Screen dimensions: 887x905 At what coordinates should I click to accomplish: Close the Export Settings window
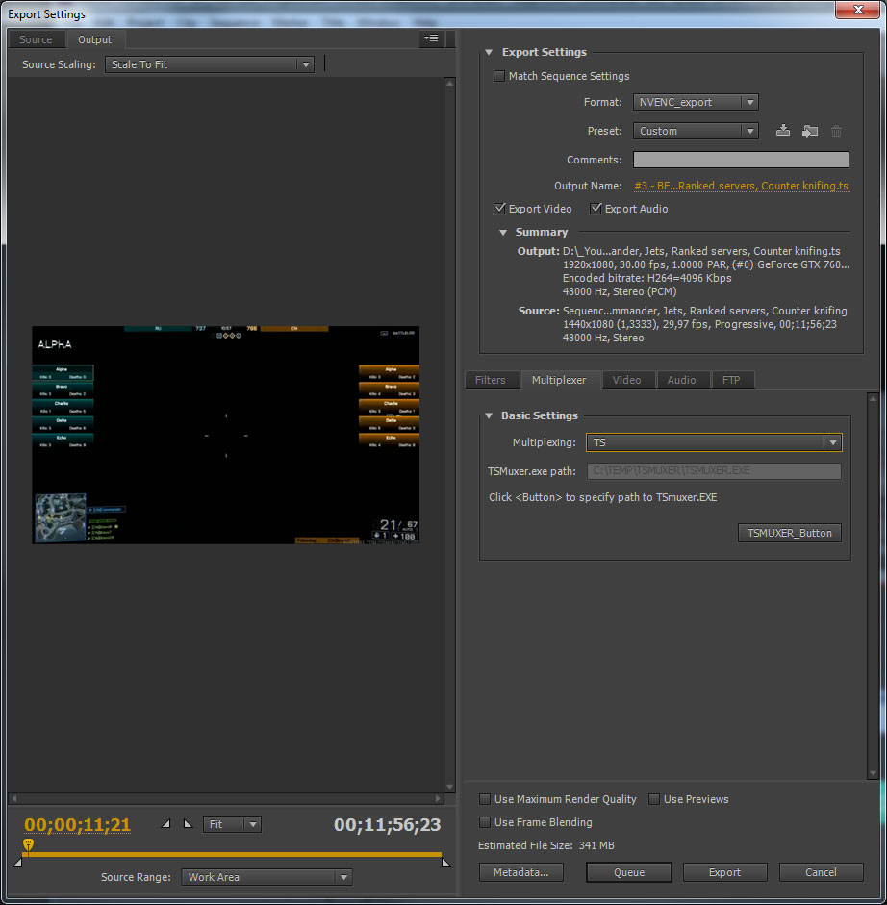click(x=857, y=10)
